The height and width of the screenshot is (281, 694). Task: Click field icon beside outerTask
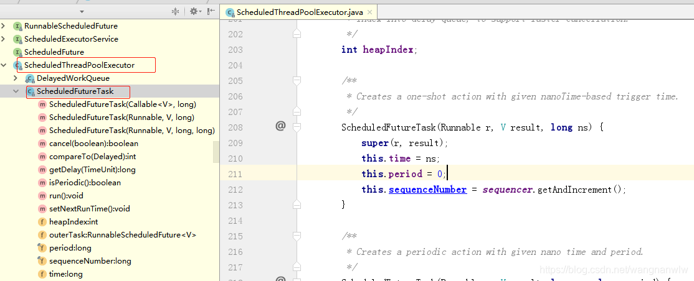pyautogui.click(x=42, y=234)
